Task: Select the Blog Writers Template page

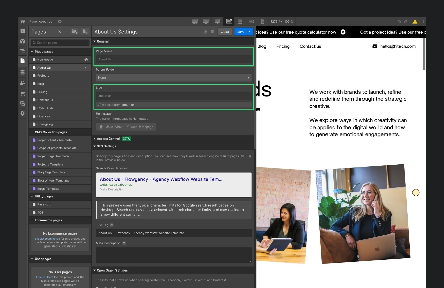Action: 60,180
